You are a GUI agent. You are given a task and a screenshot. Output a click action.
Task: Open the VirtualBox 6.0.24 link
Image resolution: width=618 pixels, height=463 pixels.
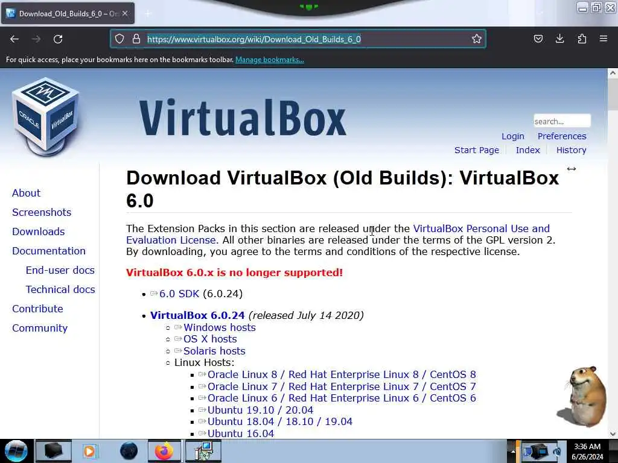(x=197, y=315)
